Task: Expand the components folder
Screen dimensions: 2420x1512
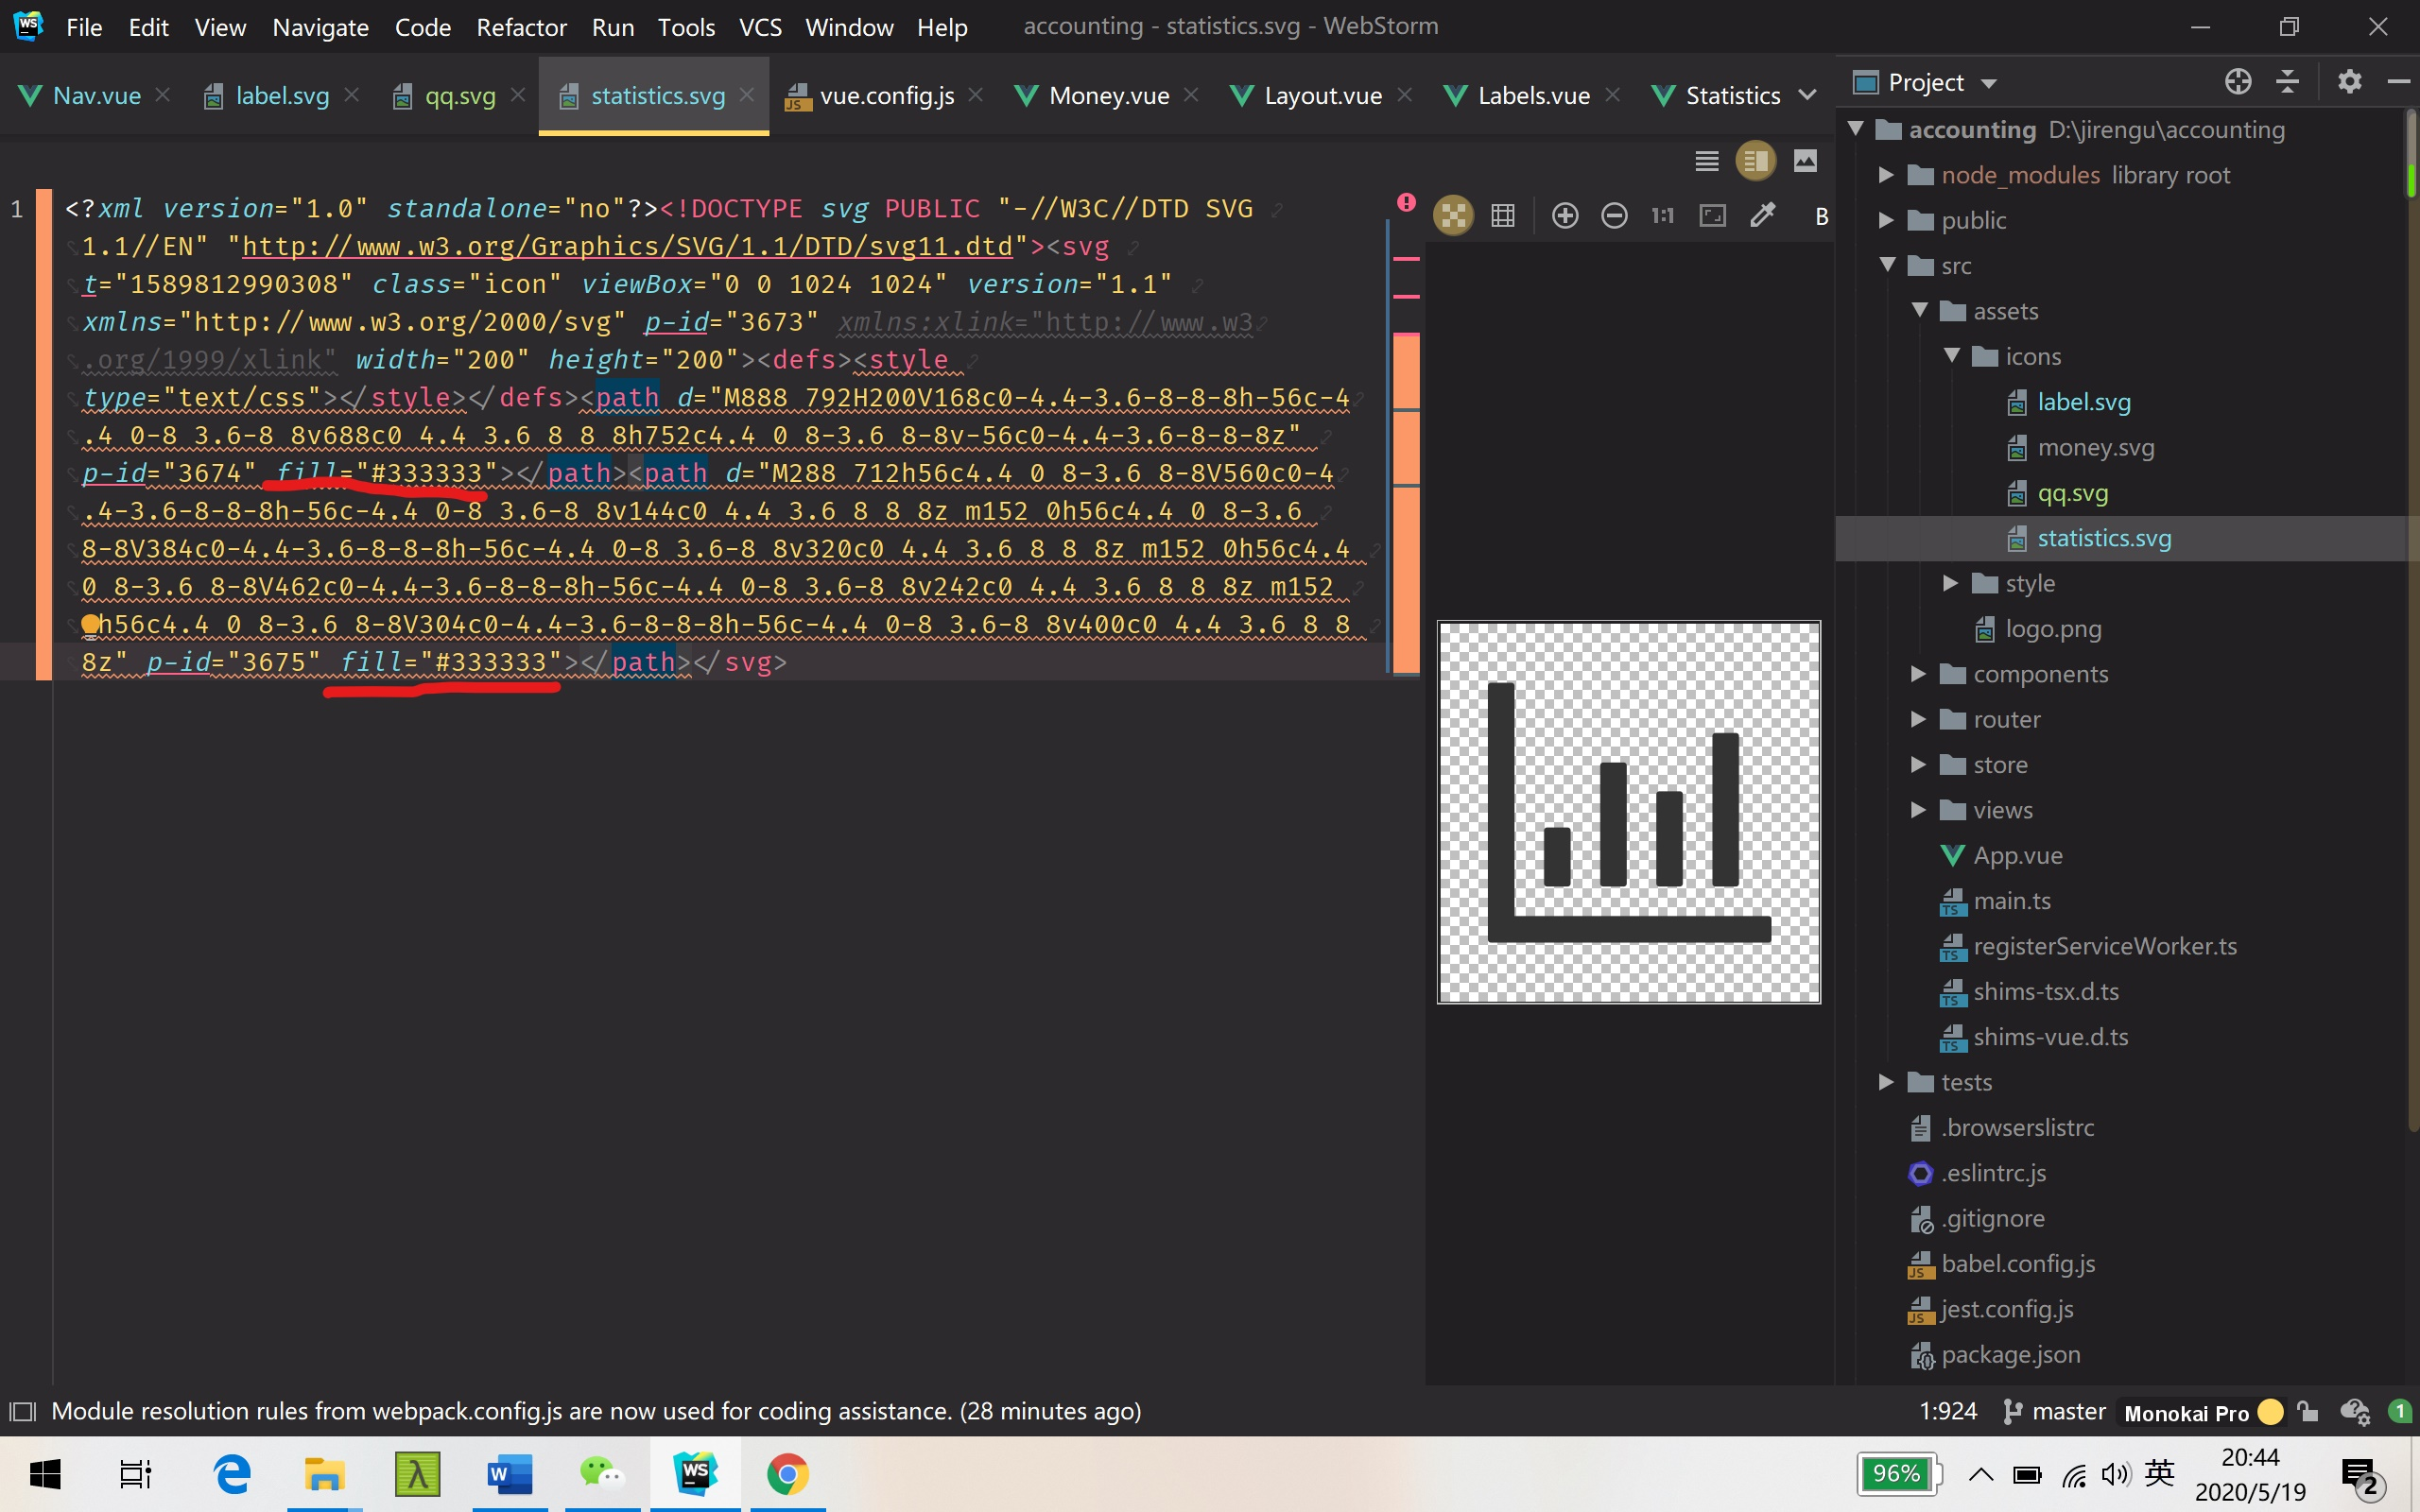Action: point(1917,674)
